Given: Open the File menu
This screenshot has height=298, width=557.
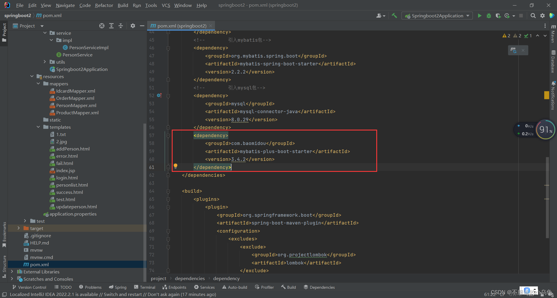Looking at the screenshot, I should [x=20, y=5].
